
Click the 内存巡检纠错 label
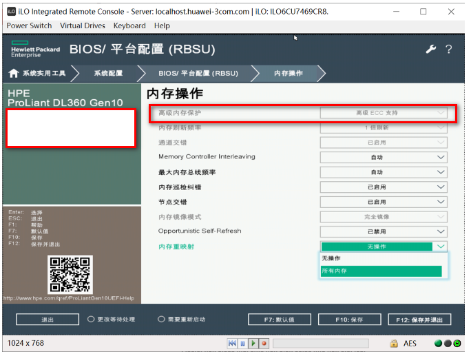click(180, 187)
